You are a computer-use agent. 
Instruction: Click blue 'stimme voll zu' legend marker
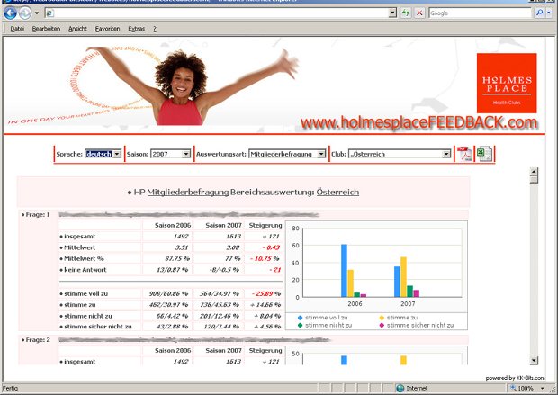300,318
